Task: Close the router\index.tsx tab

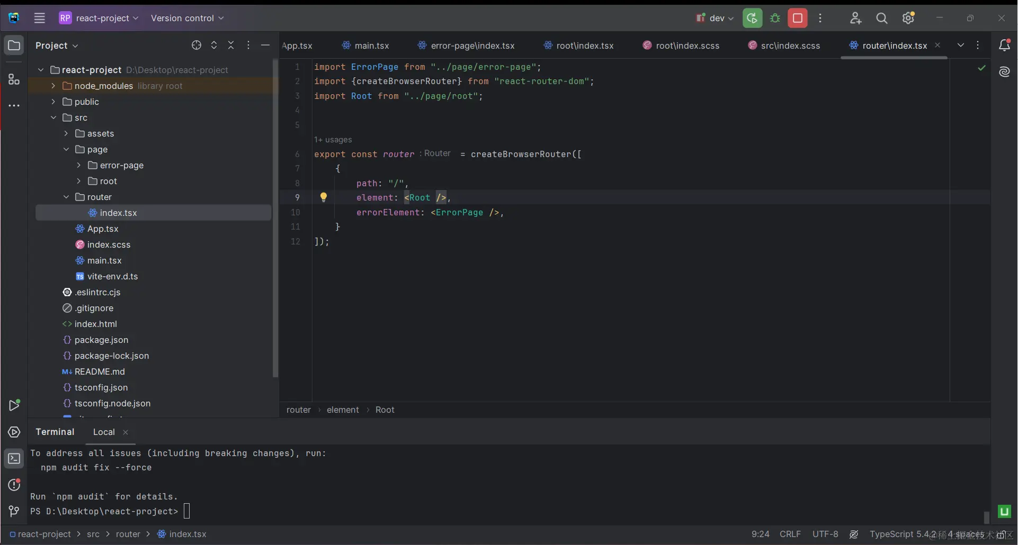Action: pos(937,45)
